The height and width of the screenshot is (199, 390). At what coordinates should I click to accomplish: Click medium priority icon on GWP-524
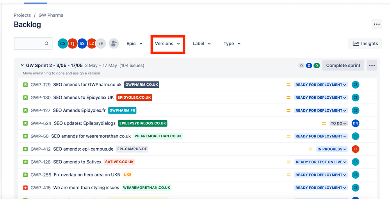(324, 123)
